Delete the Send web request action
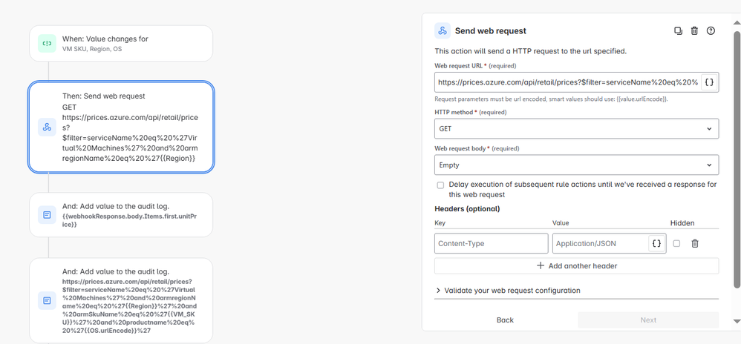 694,30
